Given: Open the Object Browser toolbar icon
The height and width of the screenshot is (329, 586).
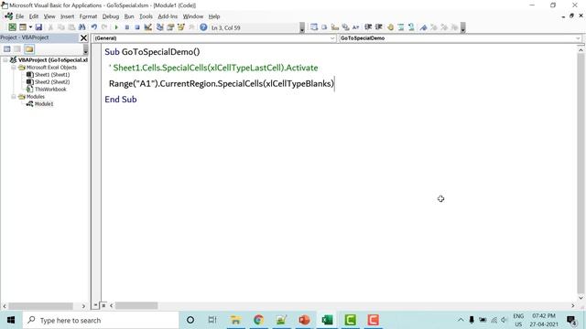Looking at the screenshot, I should tap(181, 27).
